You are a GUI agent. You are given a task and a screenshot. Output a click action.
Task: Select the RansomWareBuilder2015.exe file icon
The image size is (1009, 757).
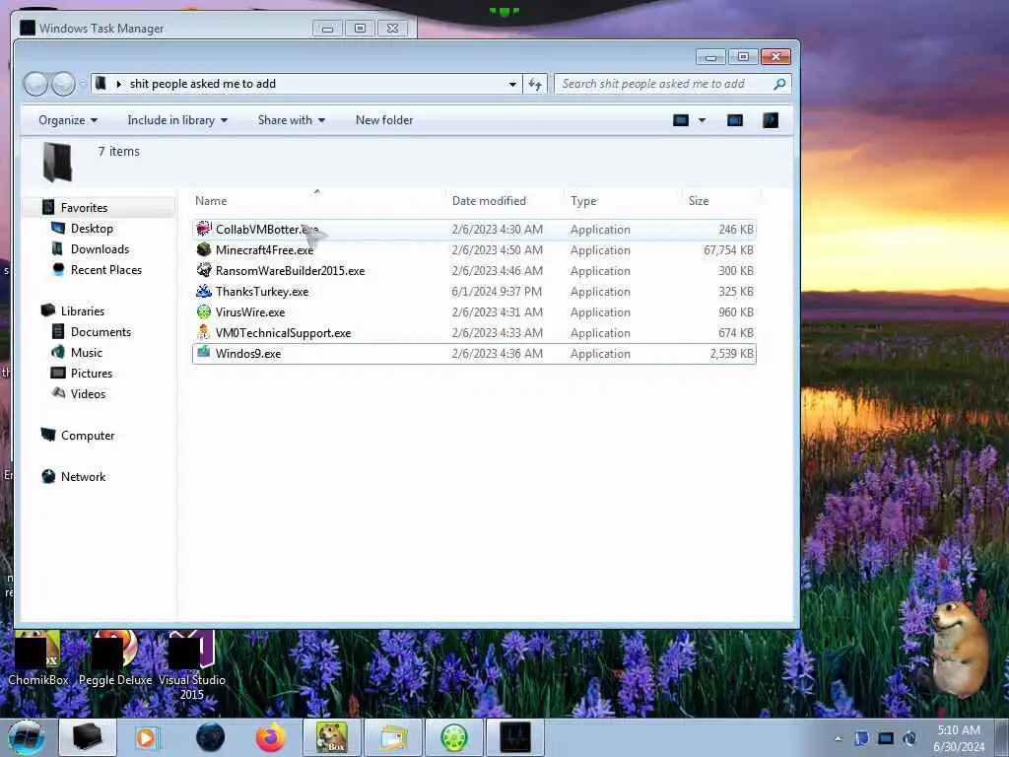point(203,270)
